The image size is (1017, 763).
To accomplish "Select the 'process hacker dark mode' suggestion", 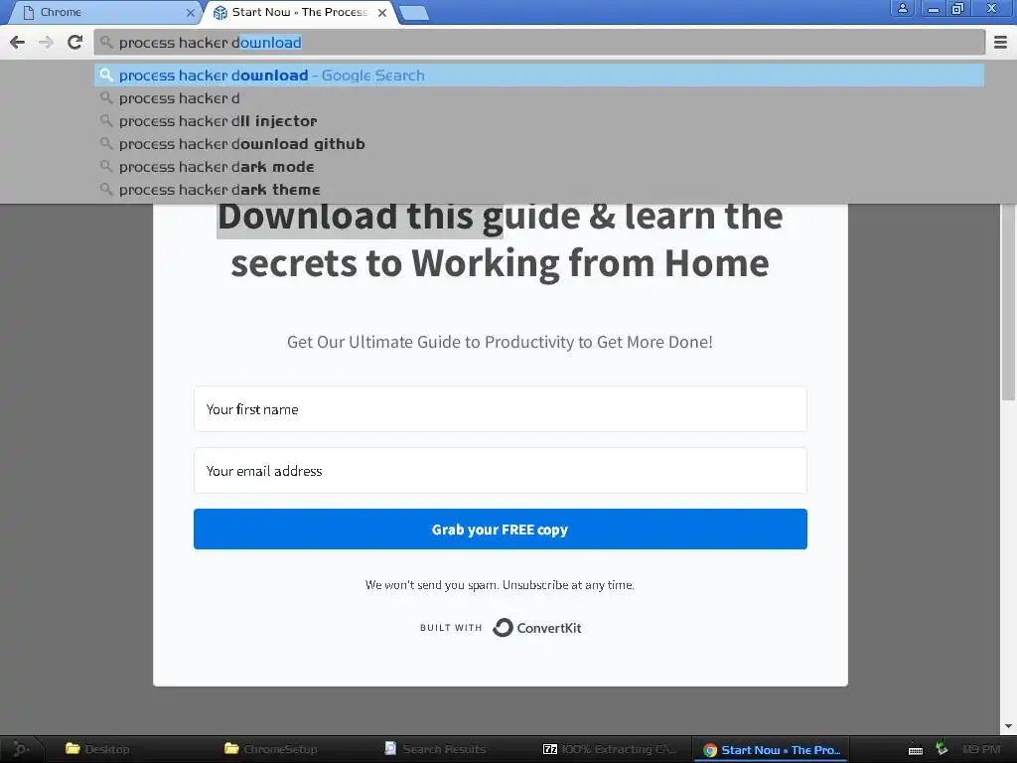I will (539, 167).
